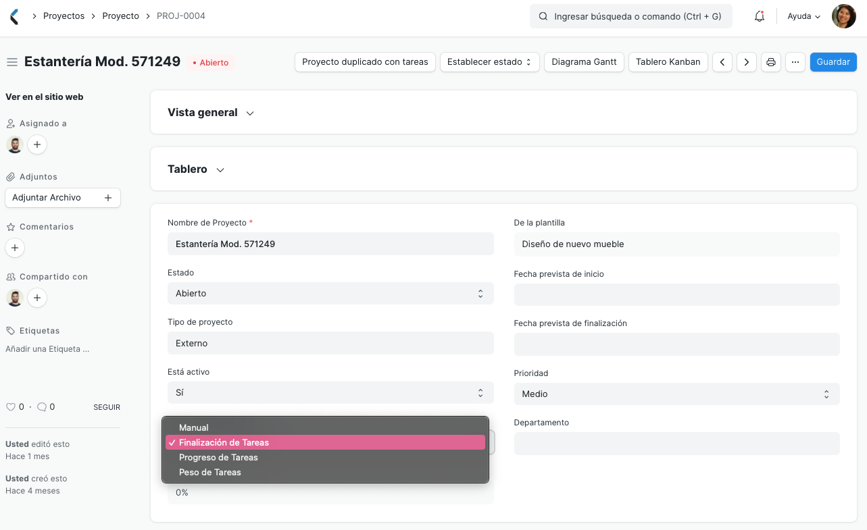Screen dimensions: 867x530
Task: Expand the Tablero section
Action: click(x=195, y=169)
